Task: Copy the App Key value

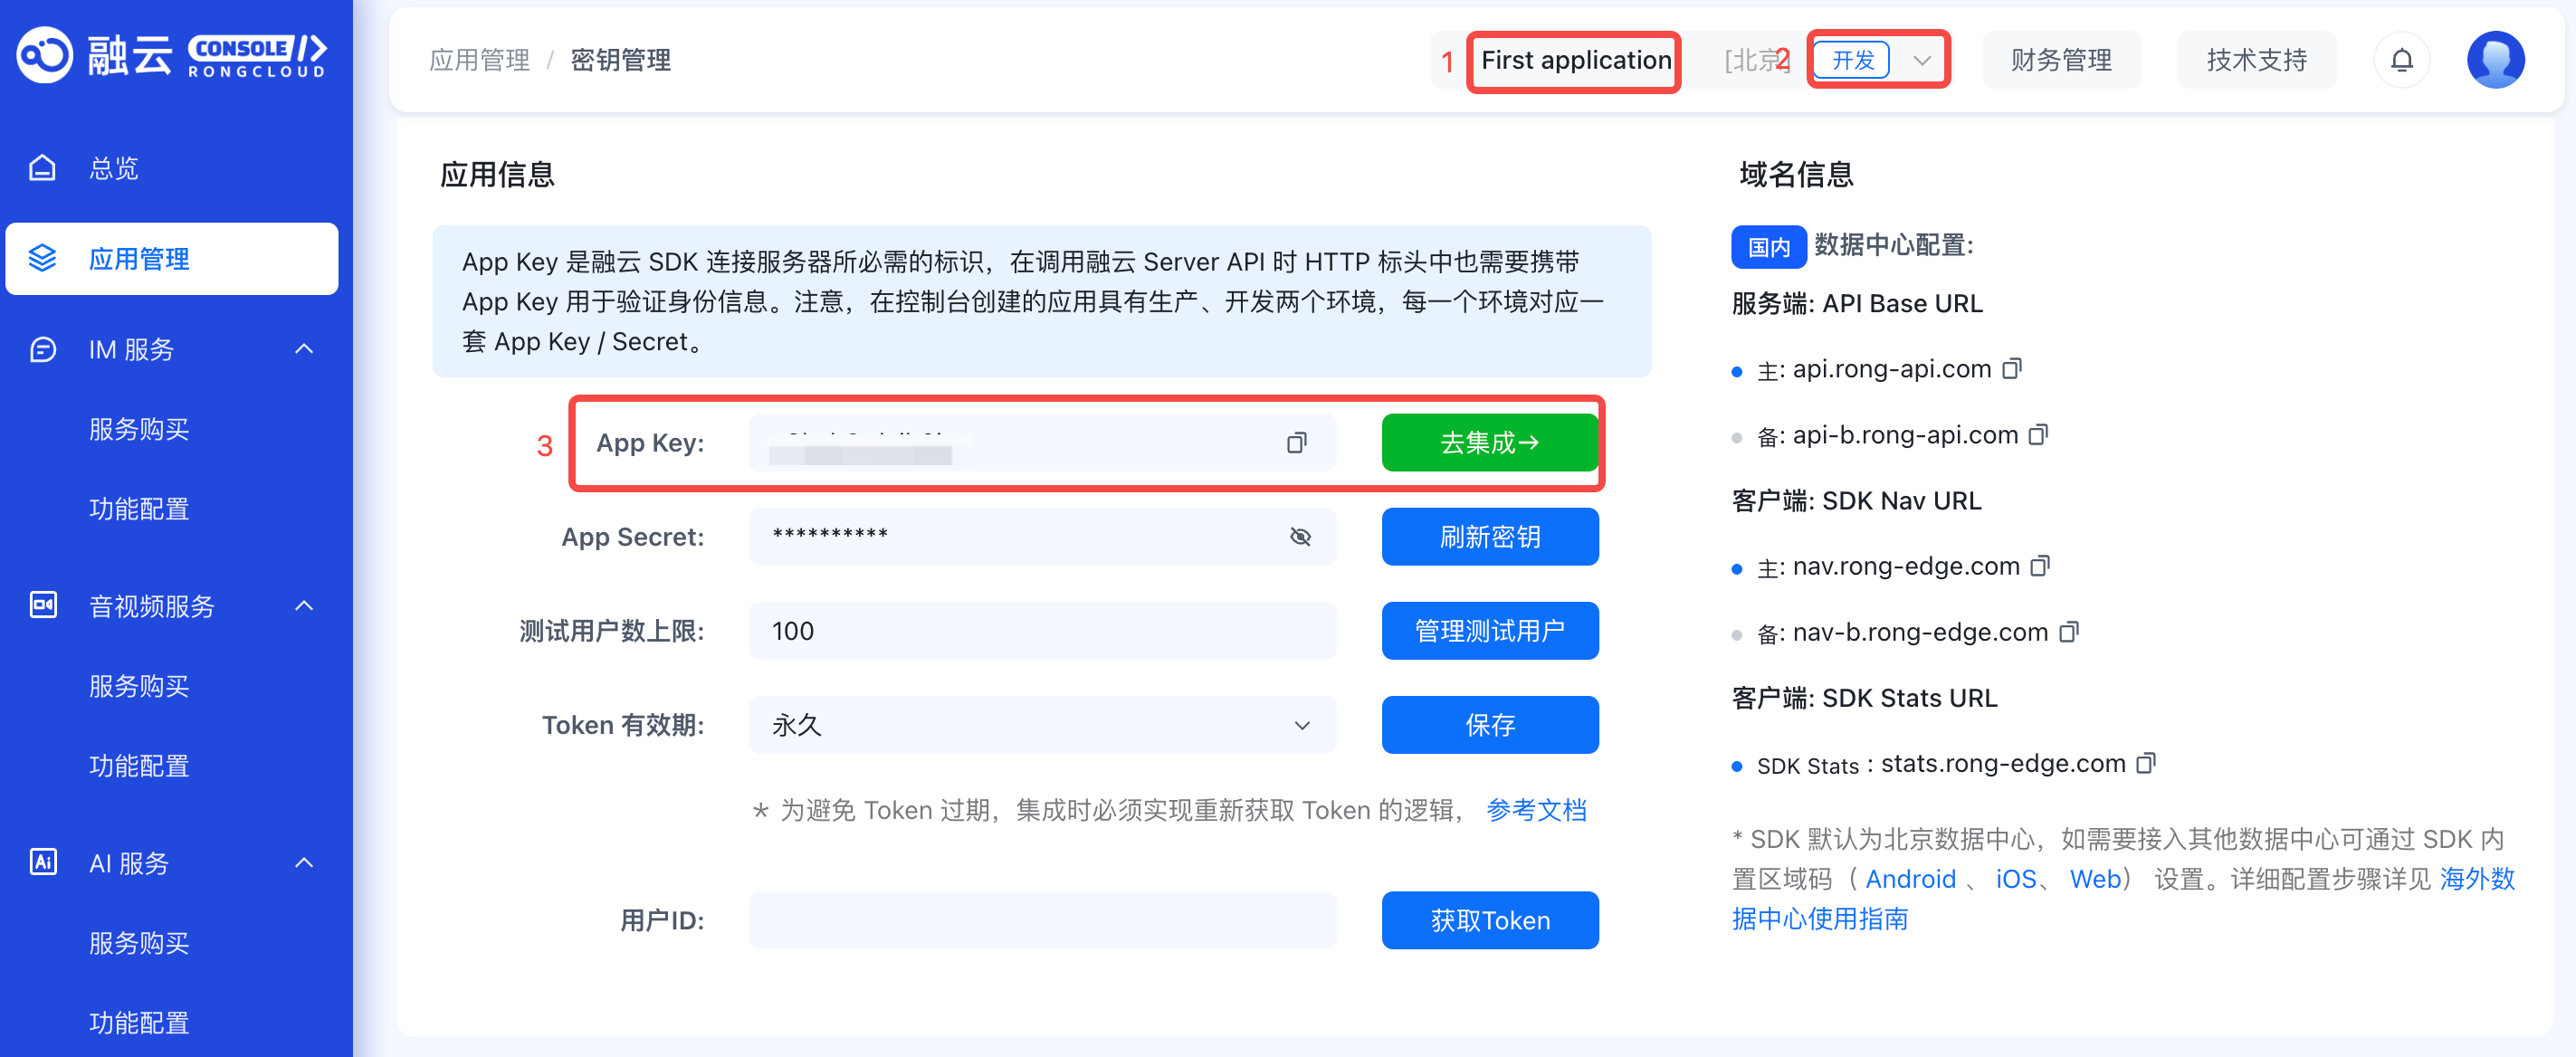Action: (x=1296, y=443)
